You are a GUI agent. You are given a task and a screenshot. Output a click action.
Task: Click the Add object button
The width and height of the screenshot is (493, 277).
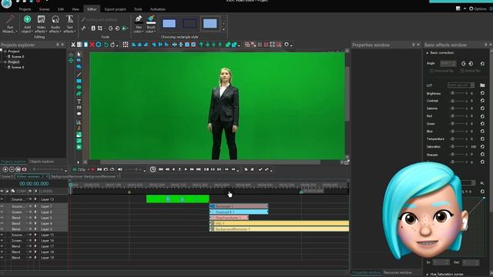27,24
